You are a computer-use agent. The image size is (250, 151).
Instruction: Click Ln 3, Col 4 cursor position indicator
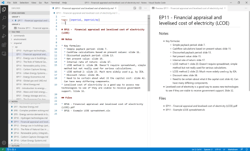pyautogui.click(x=197, y=149)
